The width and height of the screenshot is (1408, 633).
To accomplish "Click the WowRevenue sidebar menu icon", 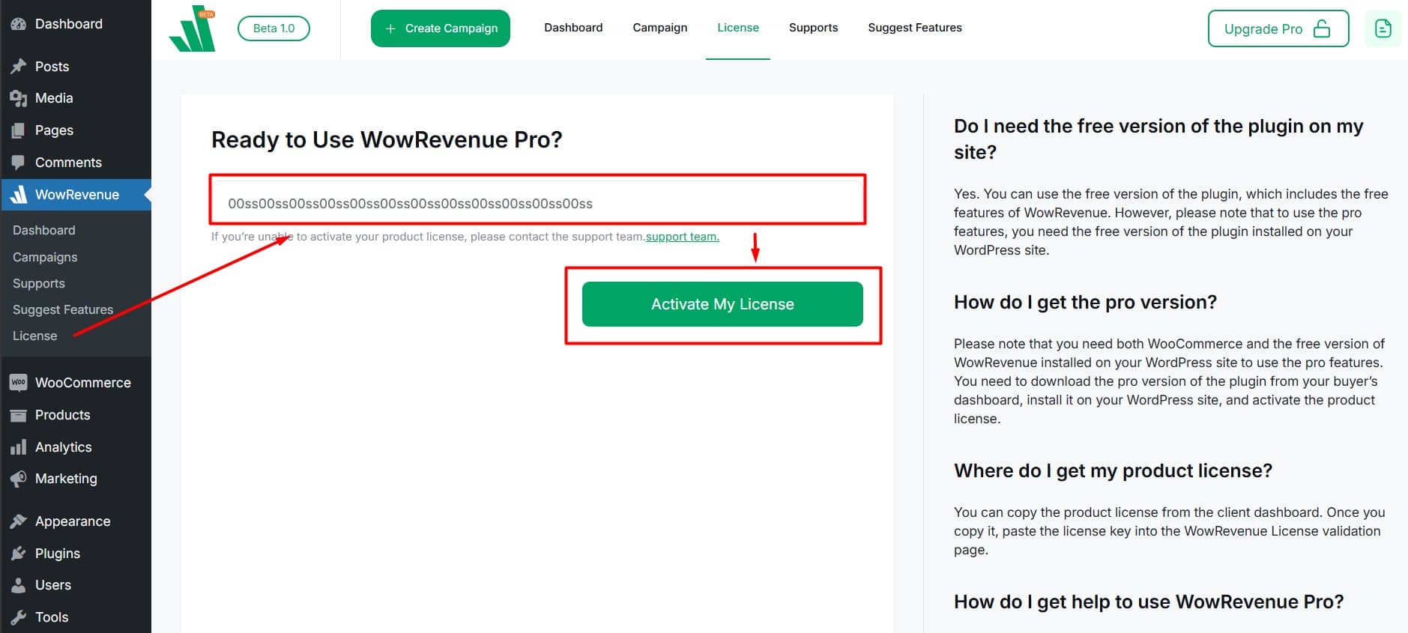I will tap(19, 195).
